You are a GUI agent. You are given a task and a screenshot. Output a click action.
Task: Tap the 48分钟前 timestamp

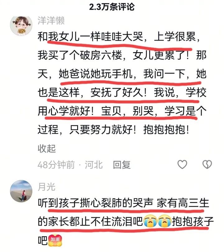[56, 165]
